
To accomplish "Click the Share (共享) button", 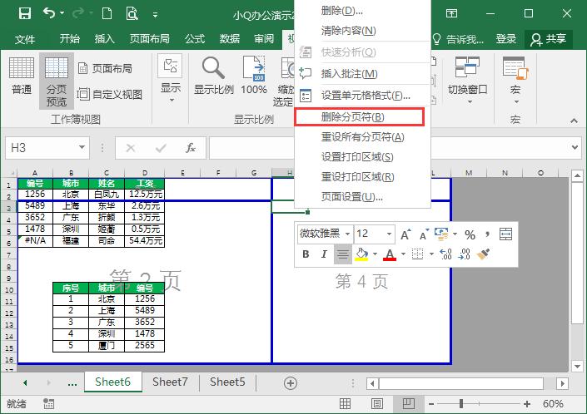I will pyautogui.click(x=549, y=39).
